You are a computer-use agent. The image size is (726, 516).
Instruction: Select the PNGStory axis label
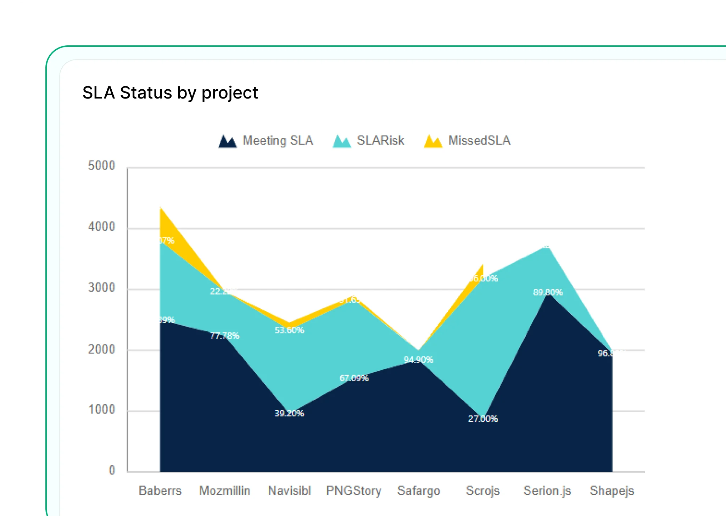354,490
